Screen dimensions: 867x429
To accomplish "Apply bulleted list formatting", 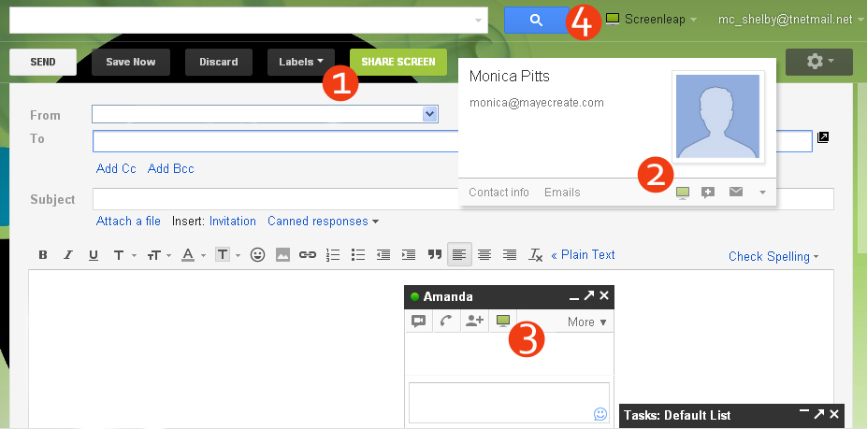I will (x=358, y=255).
